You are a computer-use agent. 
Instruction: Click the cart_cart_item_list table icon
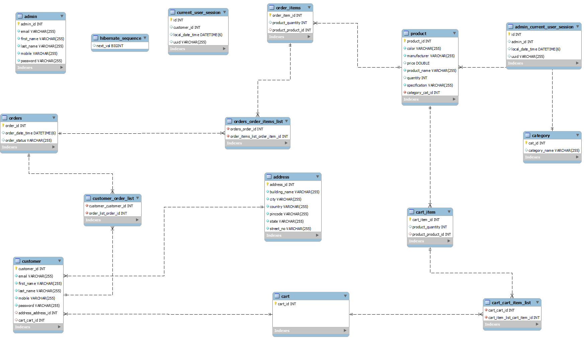pos(488,302)
